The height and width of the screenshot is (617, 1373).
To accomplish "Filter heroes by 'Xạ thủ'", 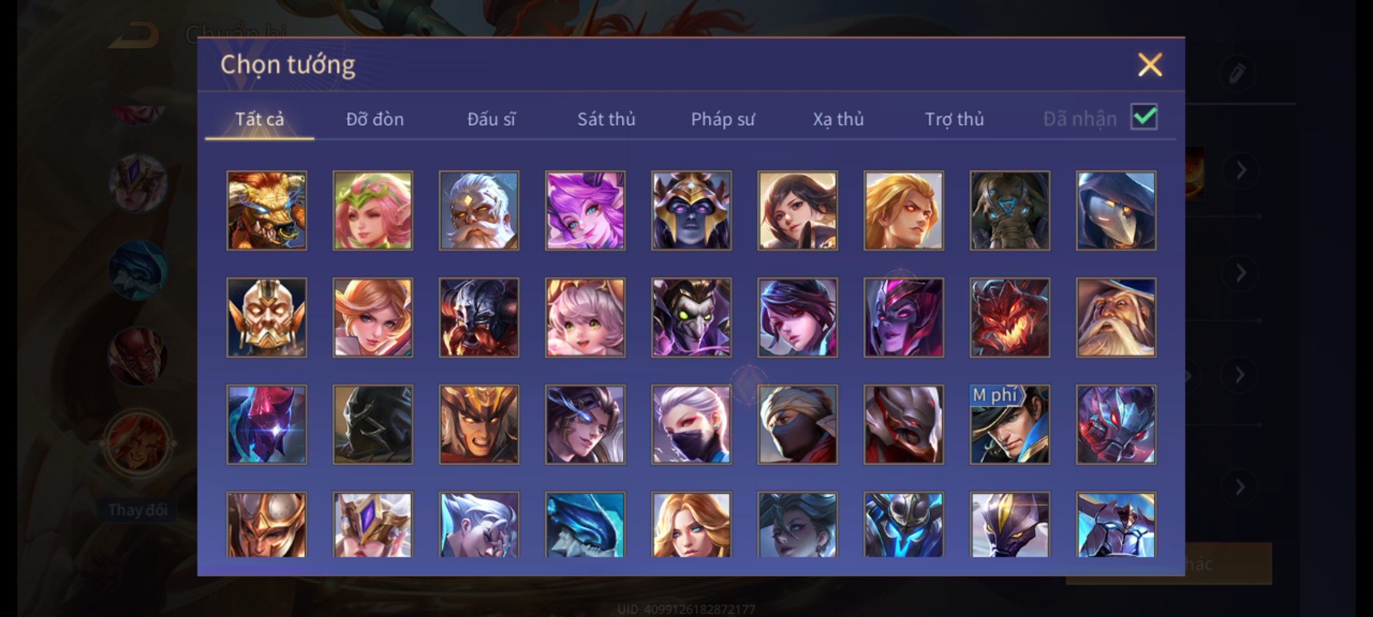I will click(839, 119).
